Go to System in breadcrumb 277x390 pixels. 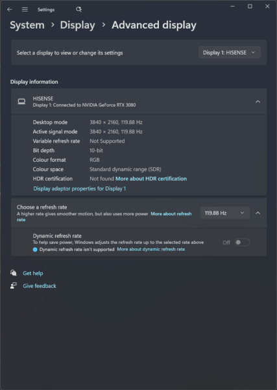click(27, 25)
